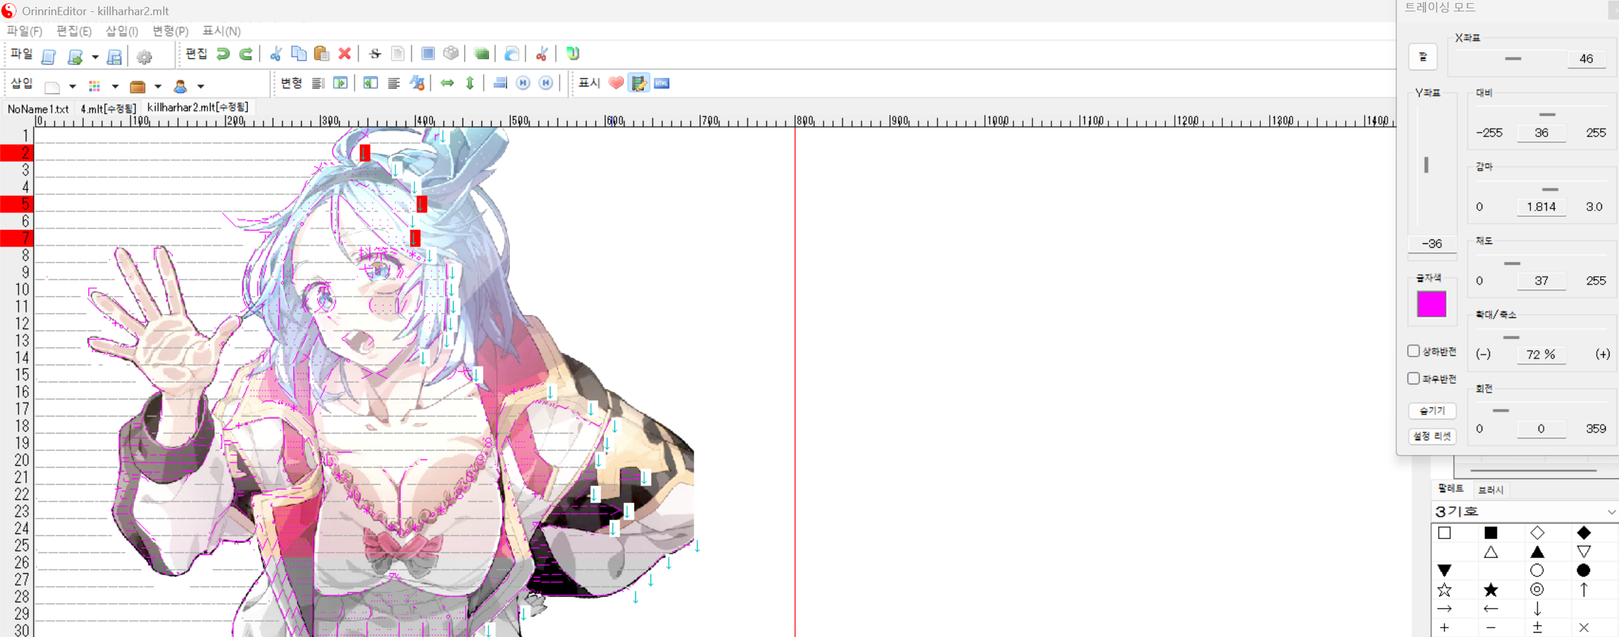This screenshot has height=637, width=1619.
Task: Click the blue HTML icon in the toolbar
Action: (662, 83)
